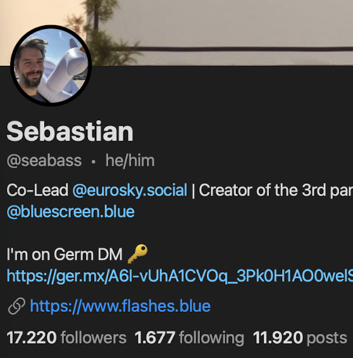Click the chain link icon beside flashes.blue
353x358 pixels.
[16, 306]
